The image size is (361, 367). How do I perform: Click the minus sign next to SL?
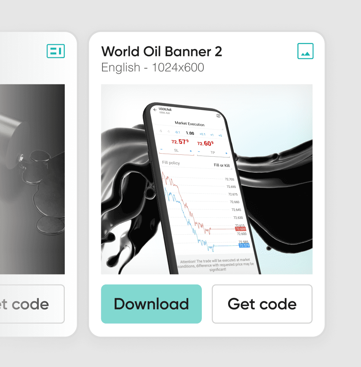click(x=161, y=149)
